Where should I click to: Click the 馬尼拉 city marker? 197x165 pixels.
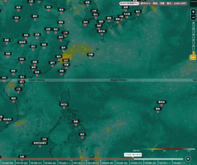point(64,108)
